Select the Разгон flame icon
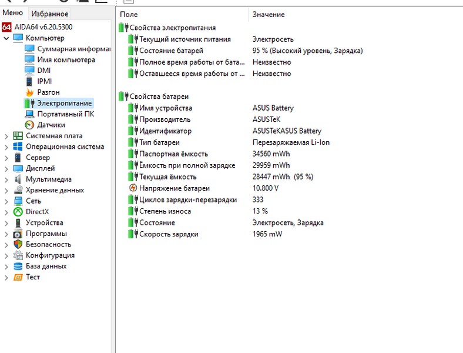 coord(29,92)
